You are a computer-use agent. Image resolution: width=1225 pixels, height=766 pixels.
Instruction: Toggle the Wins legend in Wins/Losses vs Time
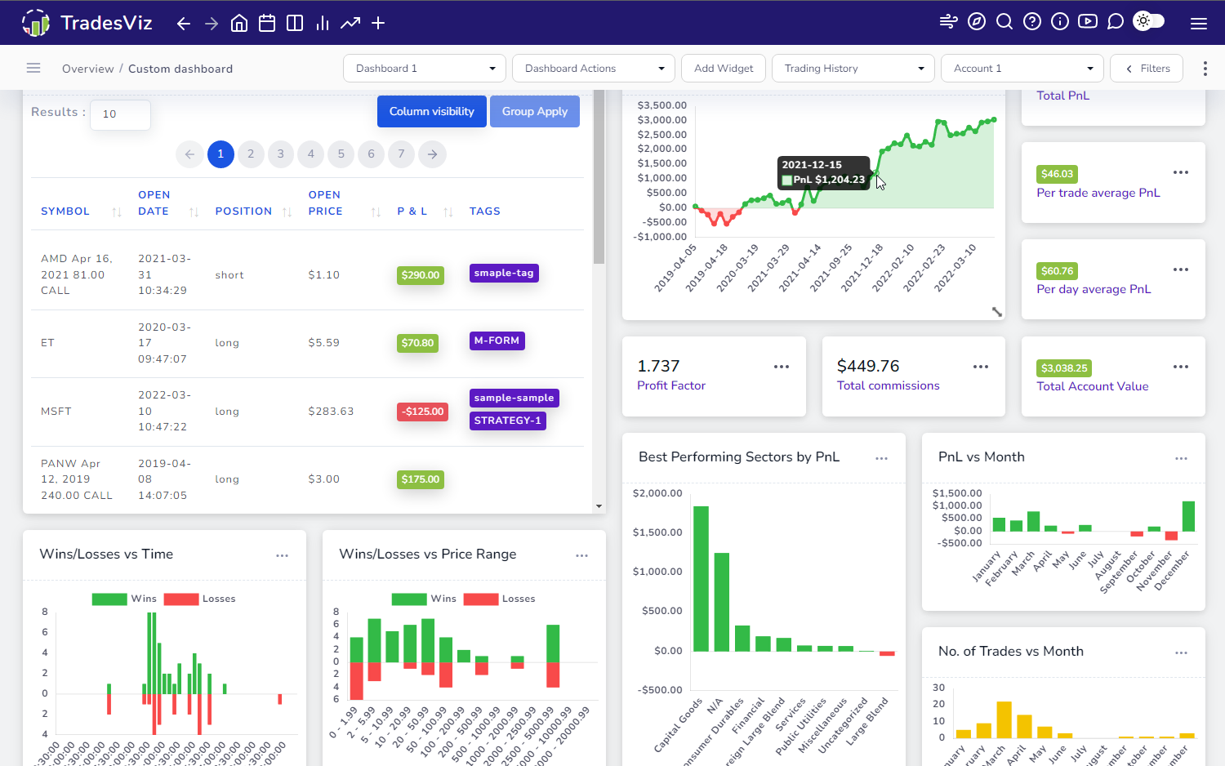click(x=124, y=599)
